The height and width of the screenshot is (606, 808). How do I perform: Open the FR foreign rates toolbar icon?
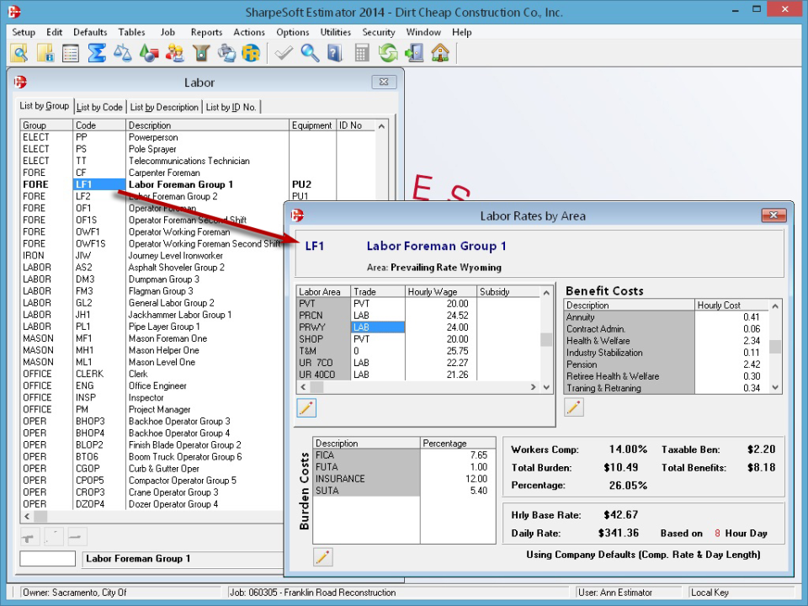251,52
